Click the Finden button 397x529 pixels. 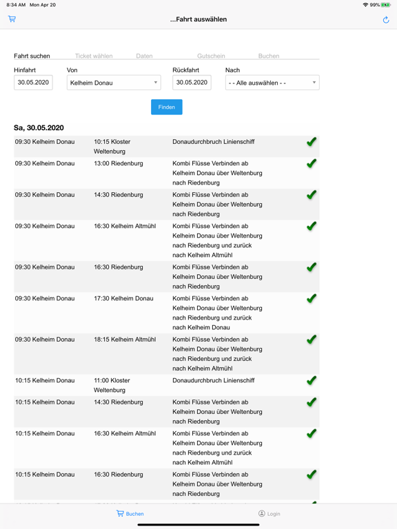pos(166,107)
